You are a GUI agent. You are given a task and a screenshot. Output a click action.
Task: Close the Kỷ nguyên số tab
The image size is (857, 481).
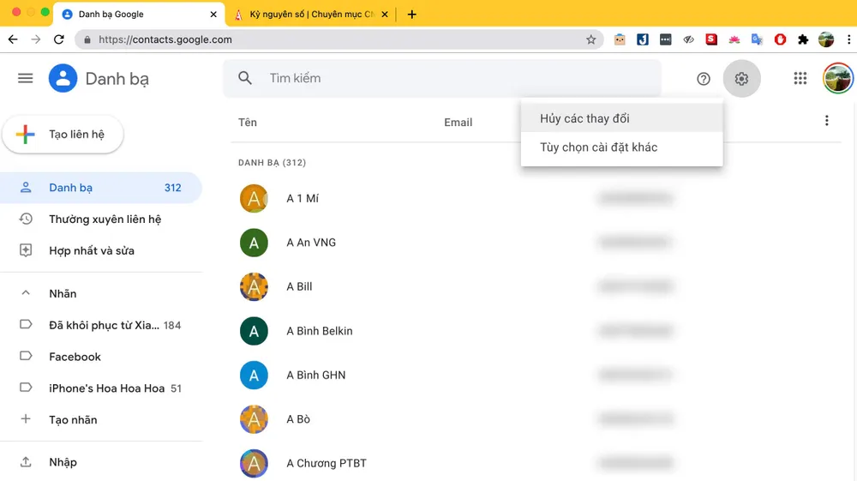pyautogui.click(x=385, y=15)
